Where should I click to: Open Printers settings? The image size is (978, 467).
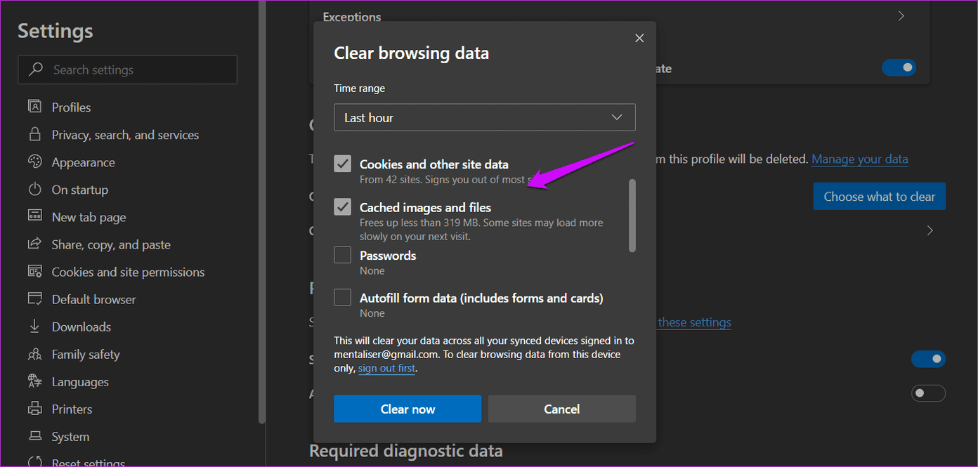point(72,409)
